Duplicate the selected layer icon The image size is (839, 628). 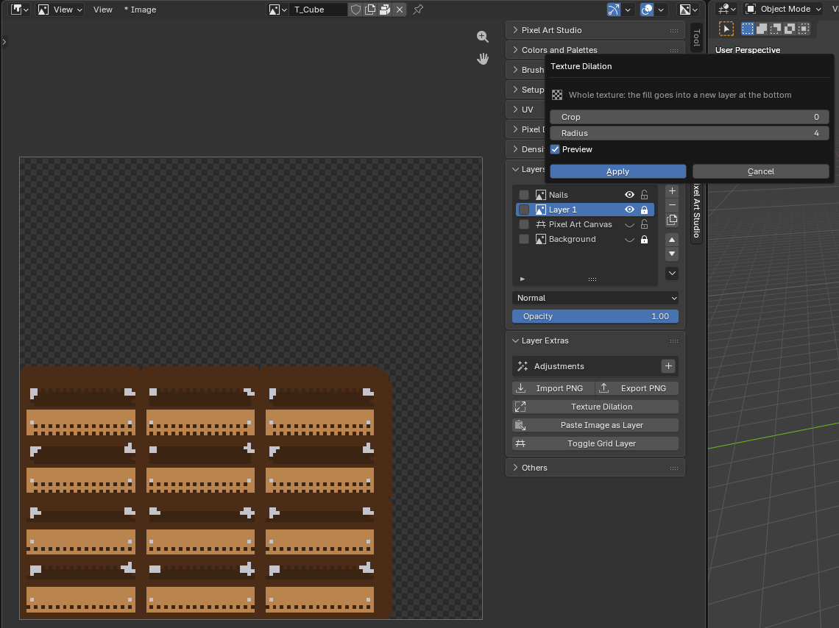(672, 220)
